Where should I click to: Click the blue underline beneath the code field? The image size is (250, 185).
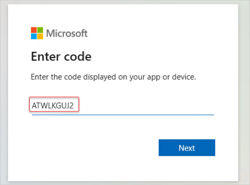click(x=123, y=115)
